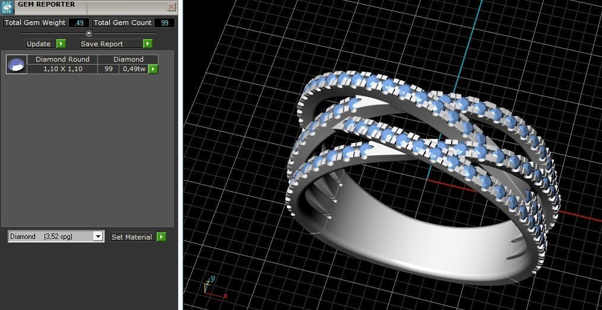602x310 pixels.
Task: Click the Total Gem Count value field
Action: click(x=164, y=23)
